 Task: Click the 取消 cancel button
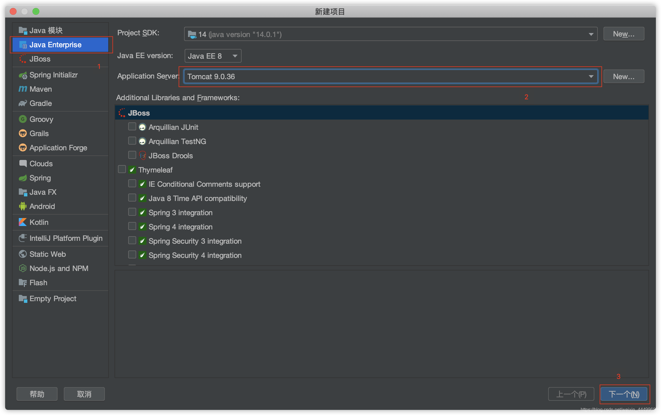point(84,394)
